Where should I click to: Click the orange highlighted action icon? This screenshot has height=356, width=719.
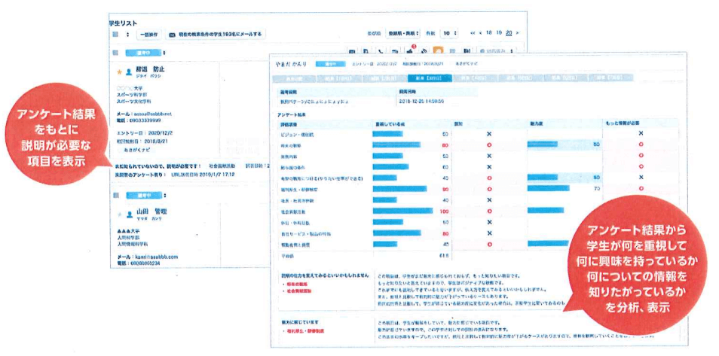pos(439,51)
